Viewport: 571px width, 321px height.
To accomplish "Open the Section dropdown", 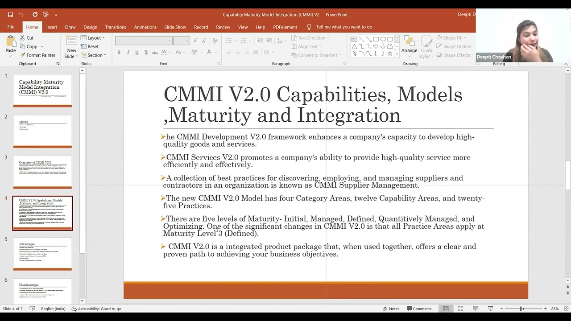I will click(x=93, y=55).
